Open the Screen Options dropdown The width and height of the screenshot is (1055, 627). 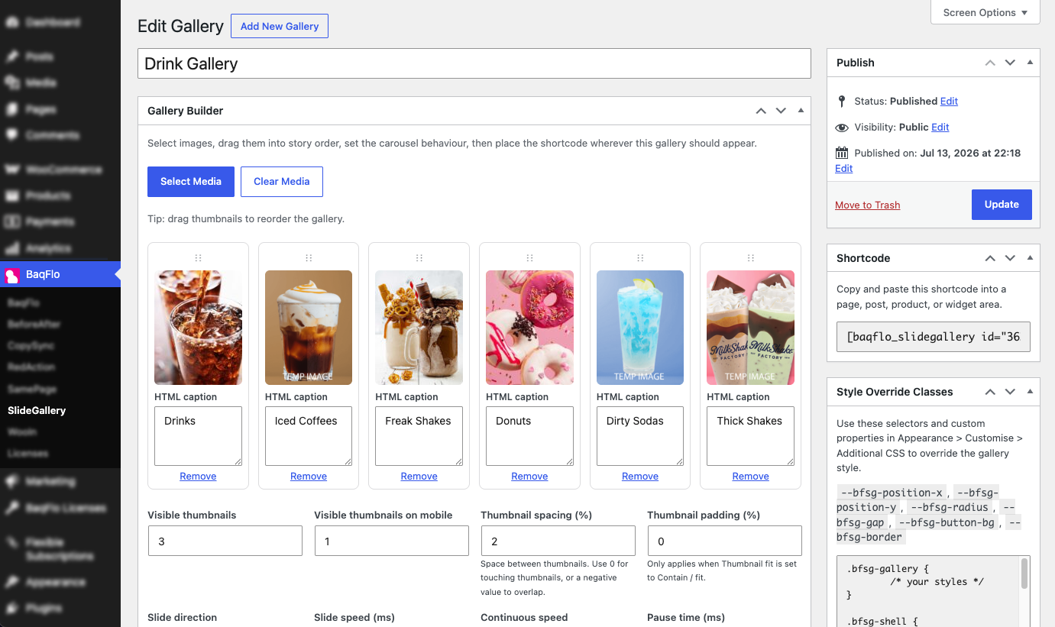point(985,12)
